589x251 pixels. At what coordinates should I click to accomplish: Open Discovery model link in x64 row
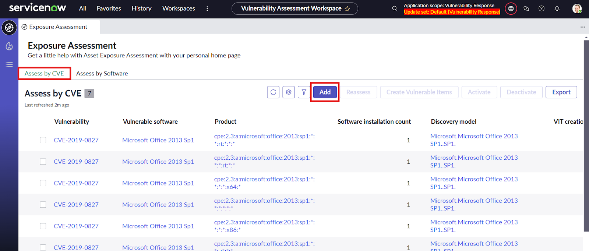(x=474, y=183)
